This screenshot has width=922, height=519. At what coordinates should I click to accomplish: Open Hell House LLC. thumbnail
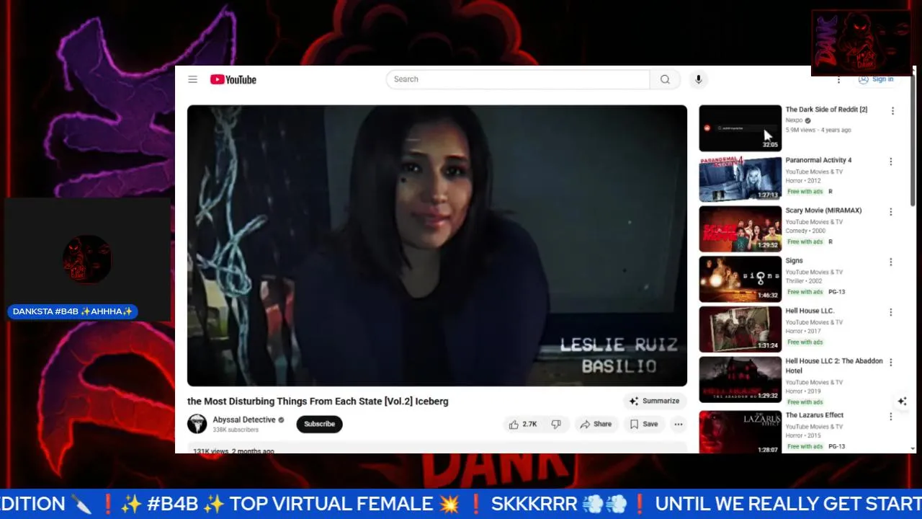740,329
